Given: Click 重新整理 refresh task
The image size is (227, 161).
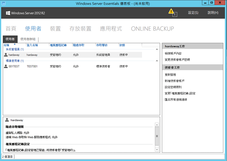Looking at the screenshot, I should (170, 74).
